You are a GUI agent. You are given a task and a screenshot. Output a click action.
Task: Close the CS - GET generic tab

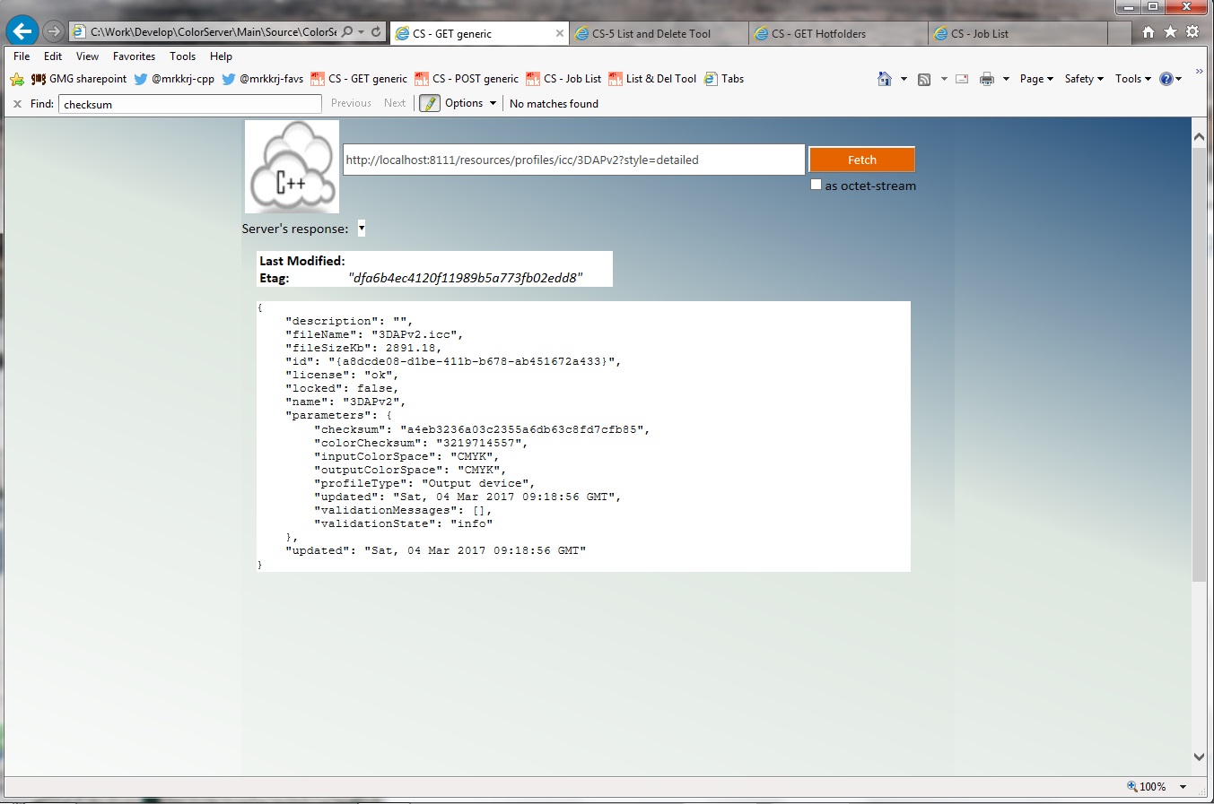click(560, 33)
